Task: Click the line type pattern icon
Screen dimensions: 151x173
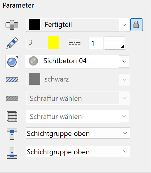Action: (75, 44)
